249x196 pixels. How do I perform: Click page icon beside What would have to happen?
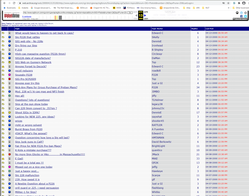[10, 33]
